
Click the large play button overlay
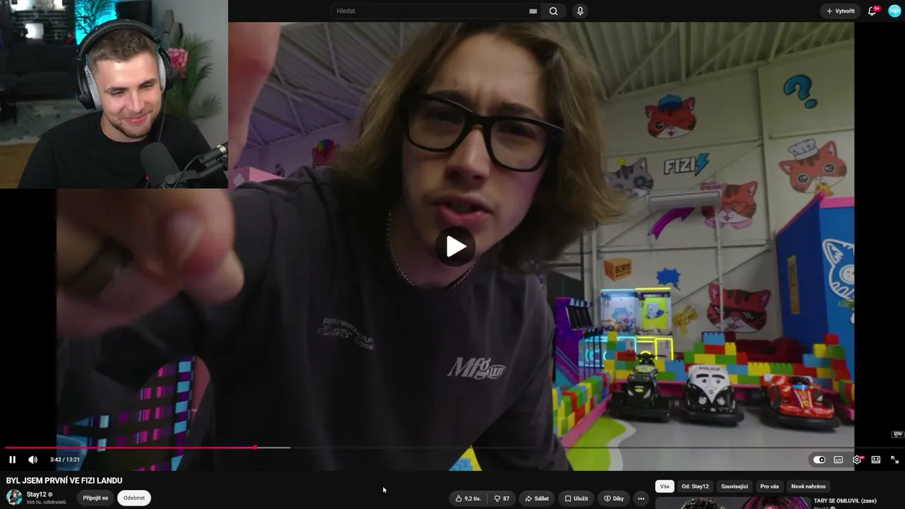point(455,247)
